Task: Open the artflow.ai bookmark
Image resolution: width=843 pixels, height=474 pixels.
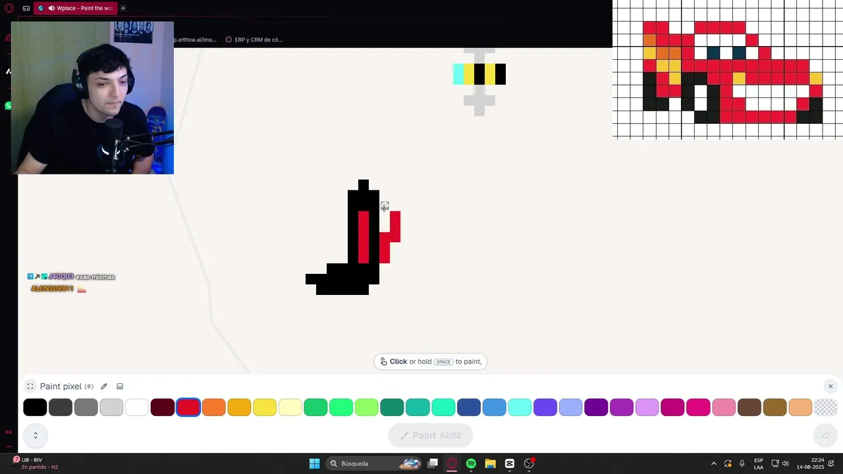Action: point(195,39)
